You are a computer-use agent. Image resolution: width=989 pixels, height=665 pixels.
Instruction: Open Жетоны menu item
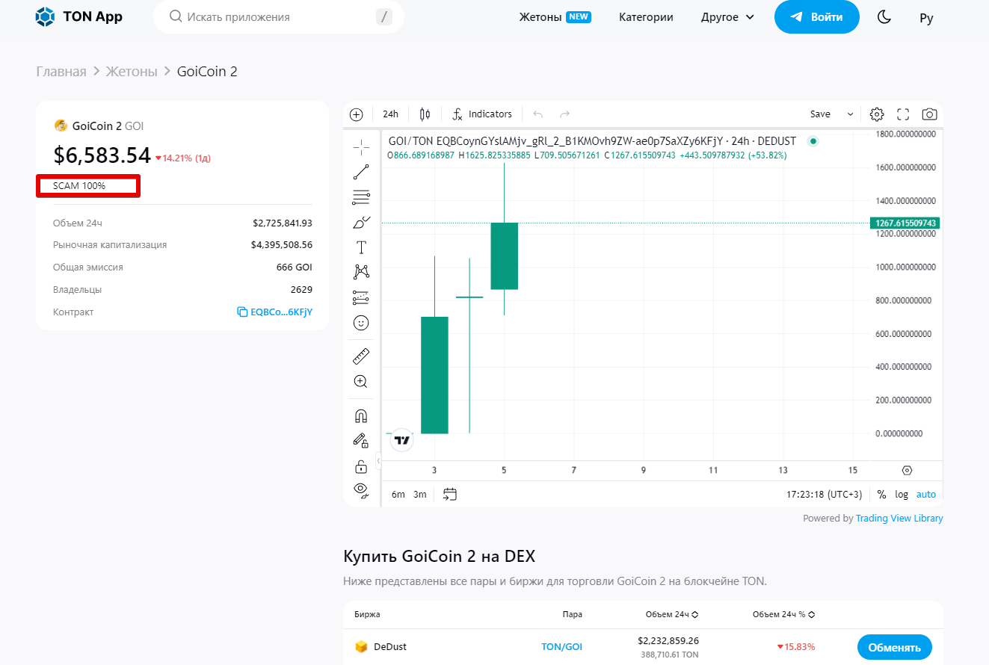tap(555, 17)
